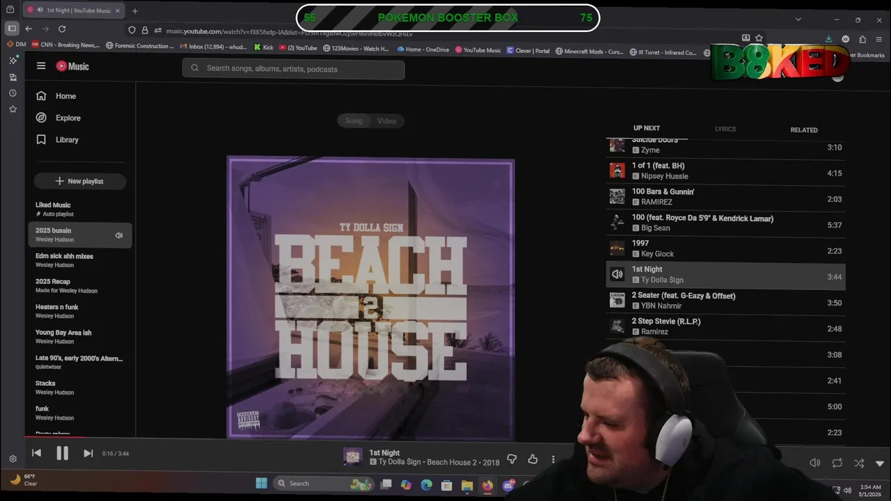Play 1997 by Key Glock from queue
Screen dimensions: 891x501
coord(725,248)
